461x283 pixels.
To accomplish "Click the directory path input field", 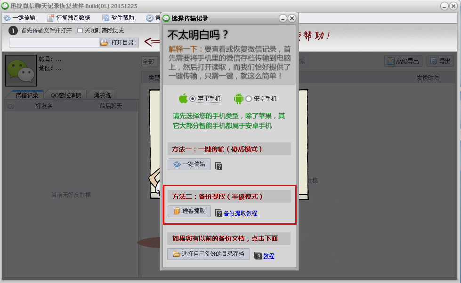I will (55, 43).
